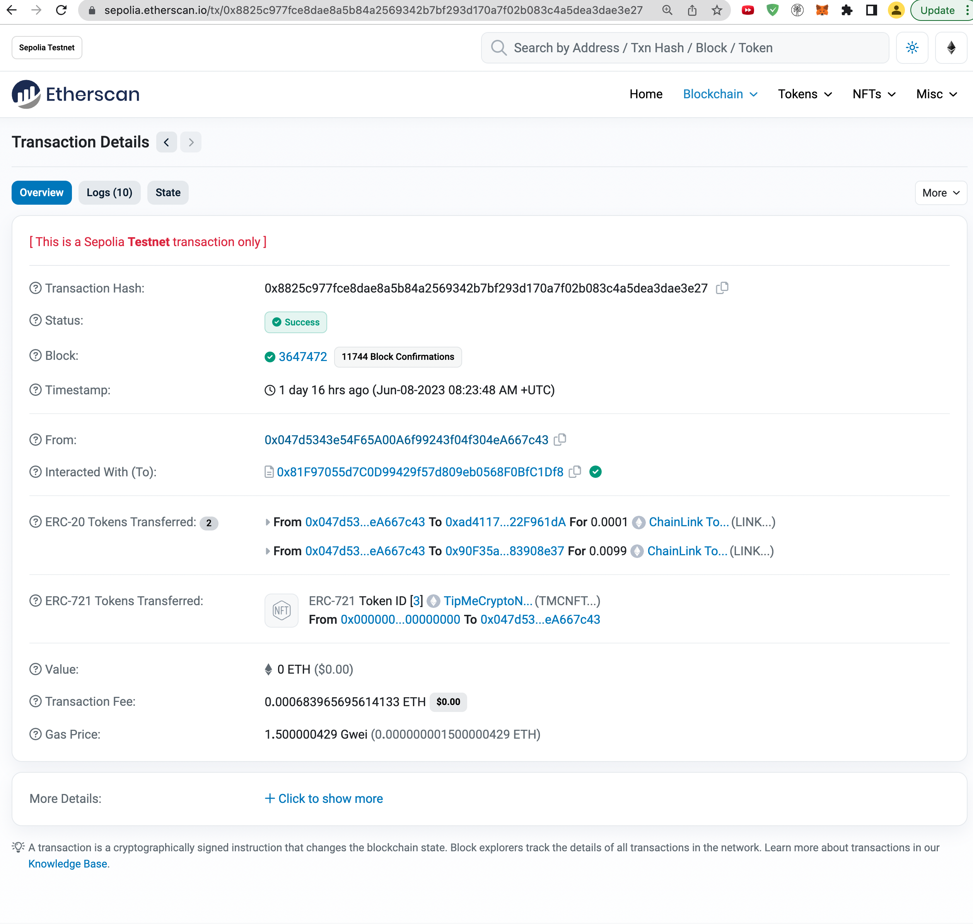973x924 pixels.
Task: Click the Transaction Fee help icon
Action: (x=36, y=702)
